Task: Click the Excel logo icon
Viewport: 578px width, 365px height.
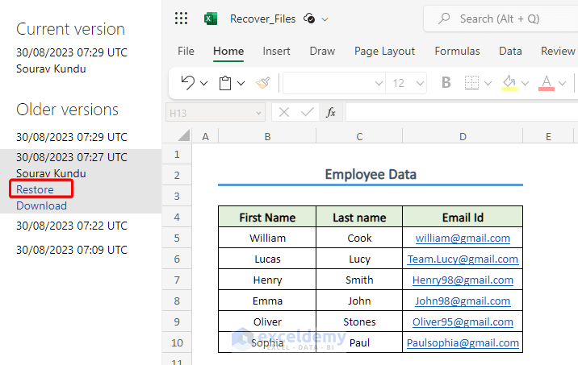Action: 211,19
